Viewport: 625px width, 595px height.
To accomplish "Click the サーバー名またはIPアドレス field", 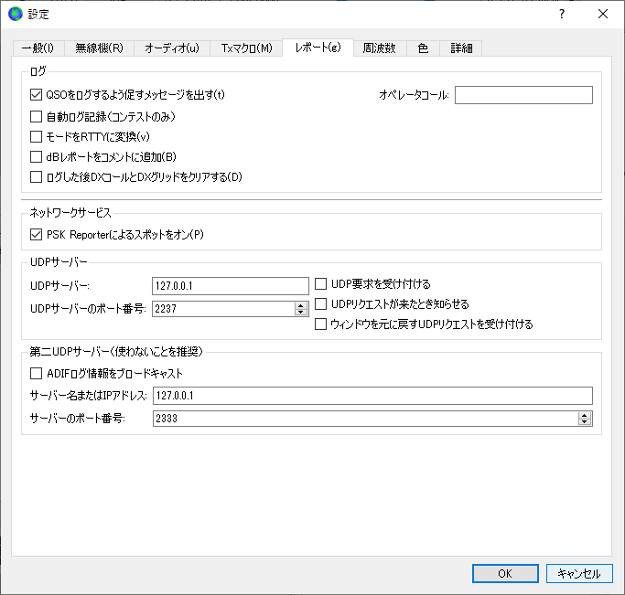I will (372, 396).
